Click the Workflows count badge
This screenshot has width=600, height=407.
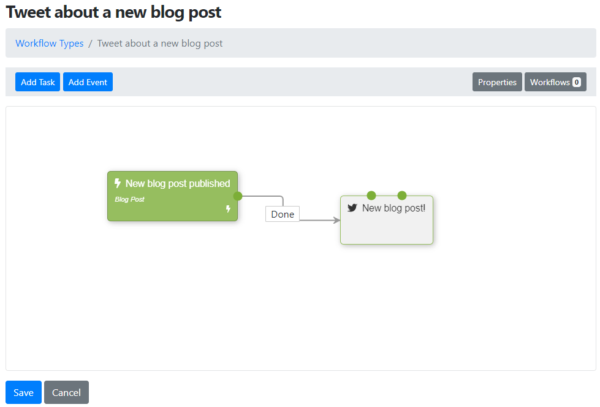(x=577, y=82)
